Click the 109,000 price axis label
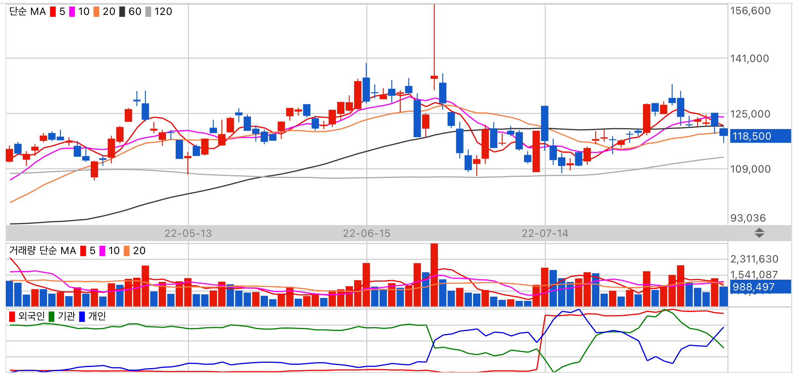This screenshot has width=793, height=375. [750, 169]
